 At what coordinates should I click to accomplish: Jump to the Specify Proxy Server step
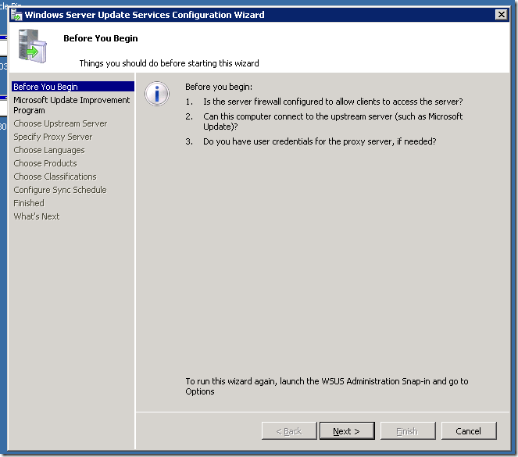(x=52, y=137)
